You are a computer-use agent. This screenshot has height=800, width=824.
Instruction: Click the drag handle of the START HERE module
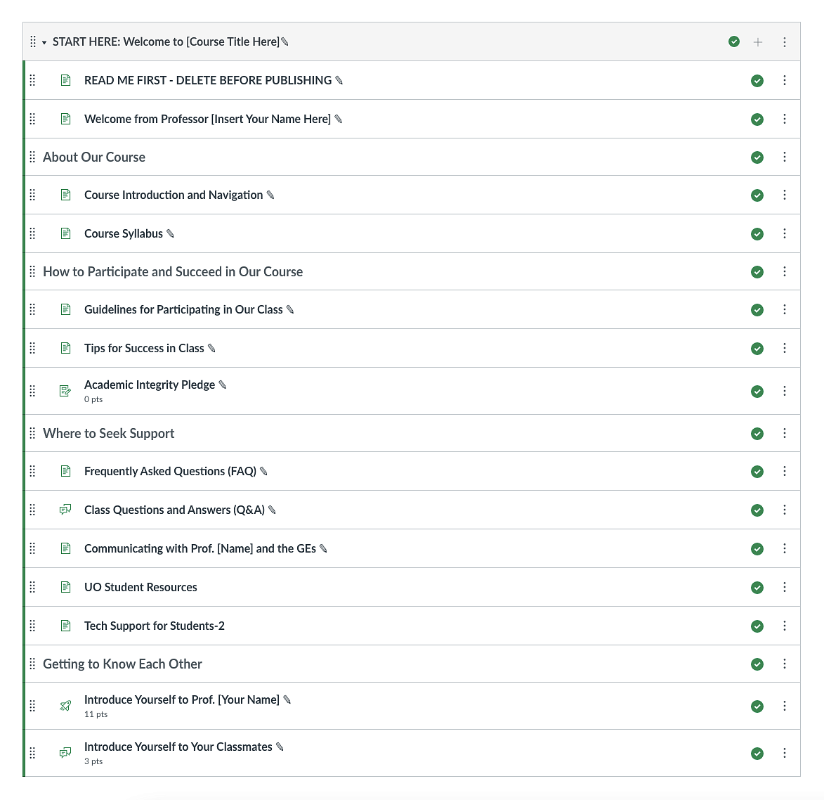[33, 41]
